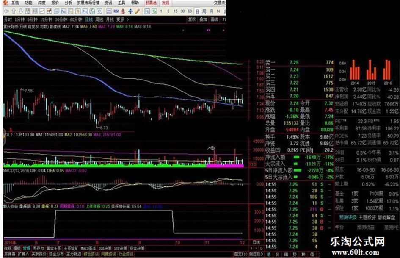Open the 系统 menu
The width and height of the screenshot is (400, 258).
coord(15,3)
